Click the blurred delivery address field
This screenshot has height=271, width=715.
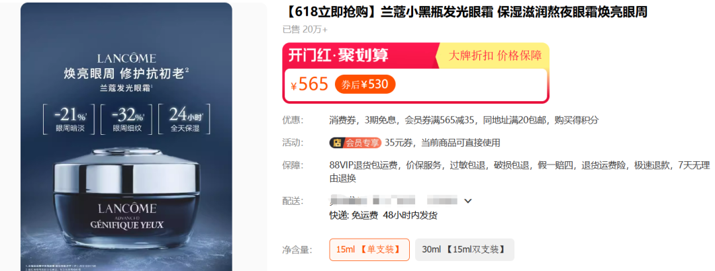click(x=393, y=200)
